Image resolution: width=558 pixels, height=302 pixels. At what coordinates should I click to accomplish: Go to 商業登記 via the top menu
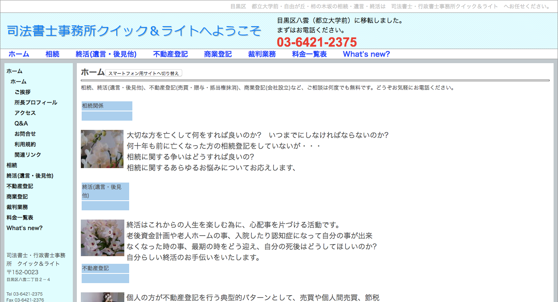pos(218,53)
